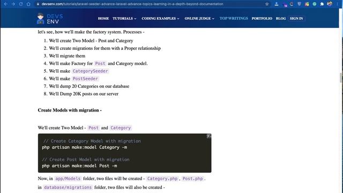This screenshot has height=193, width=343.
Task: Reload the current page
Action: pyautogui.click(x=21, y=4)
